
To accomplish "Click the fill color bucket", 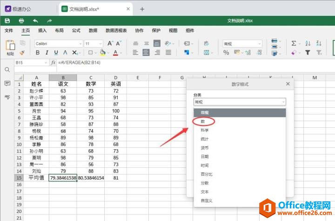I will pos(103,52).
